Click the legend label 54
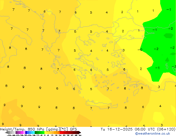Viewport: 176px width, 136px height. 80,135
